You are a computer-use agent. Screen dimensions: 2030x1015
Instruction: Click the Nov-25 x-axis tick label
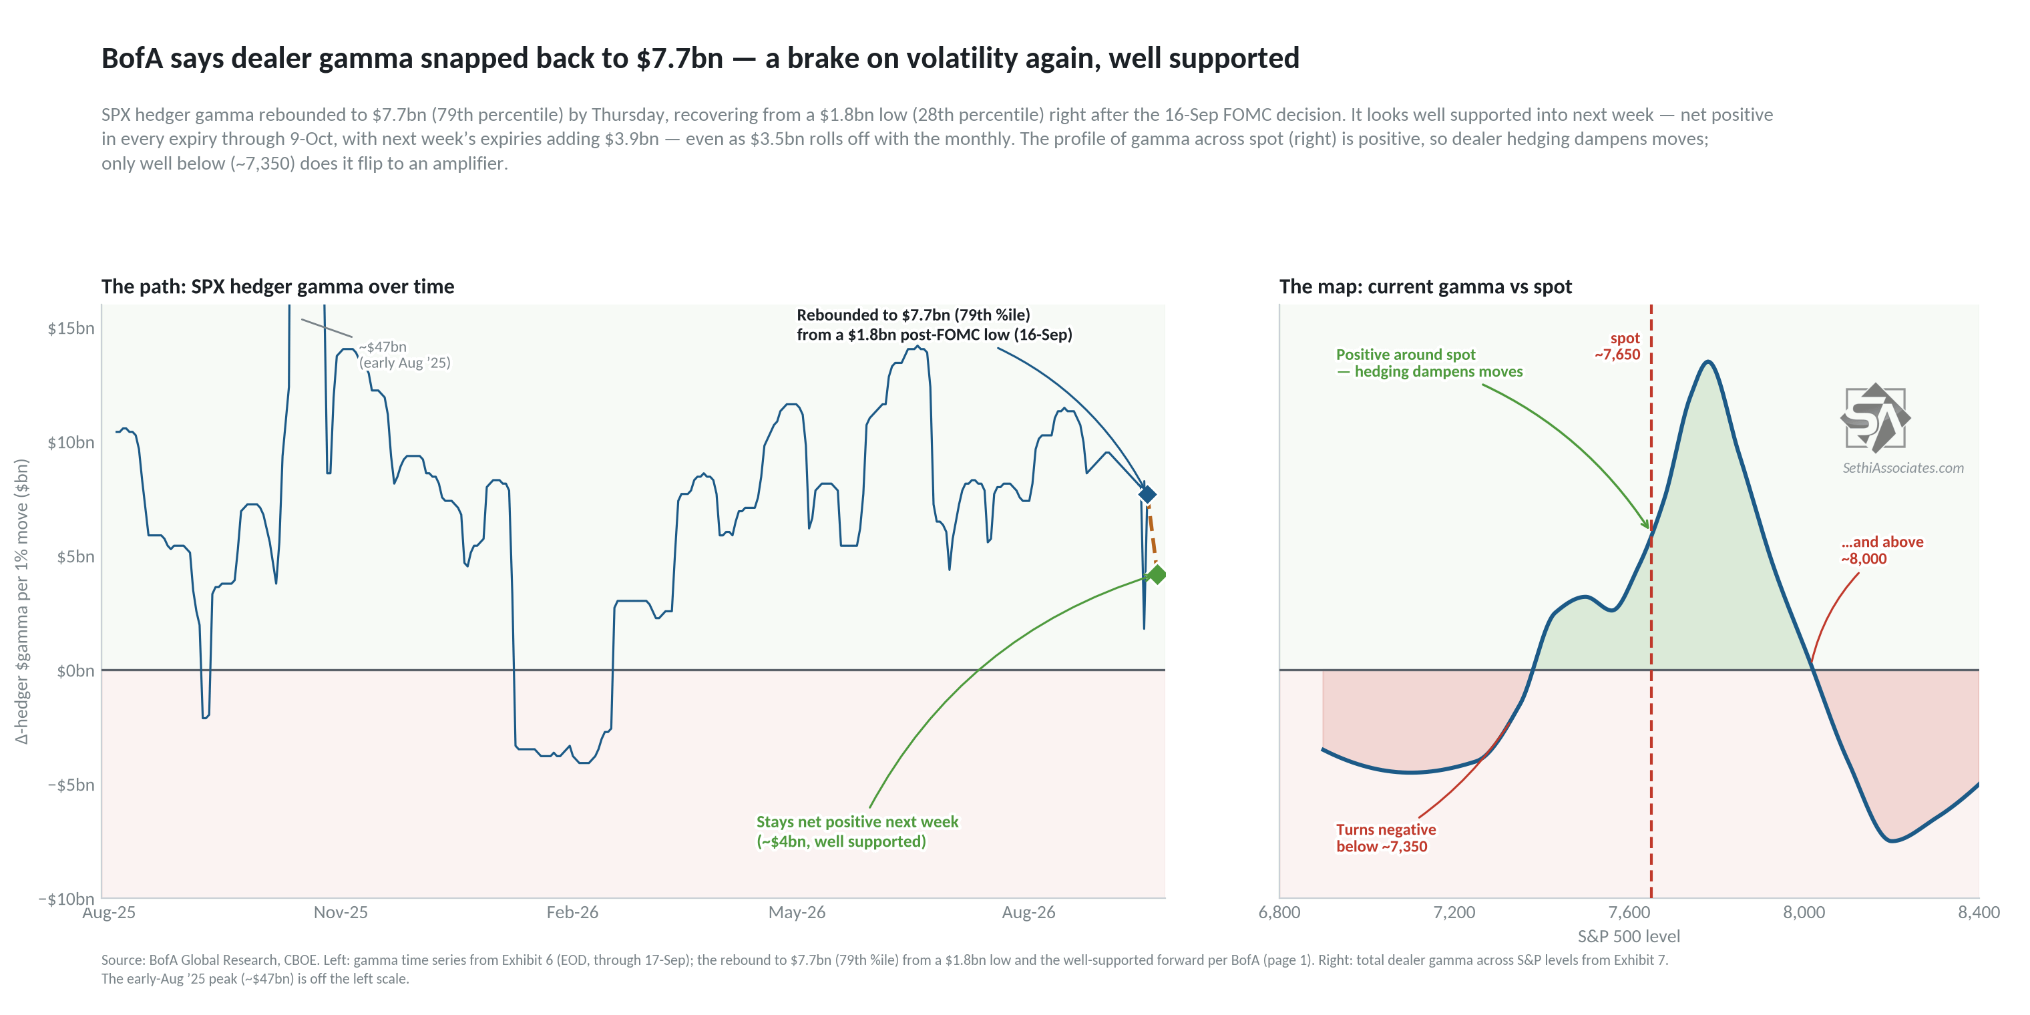tap(341, 913)
